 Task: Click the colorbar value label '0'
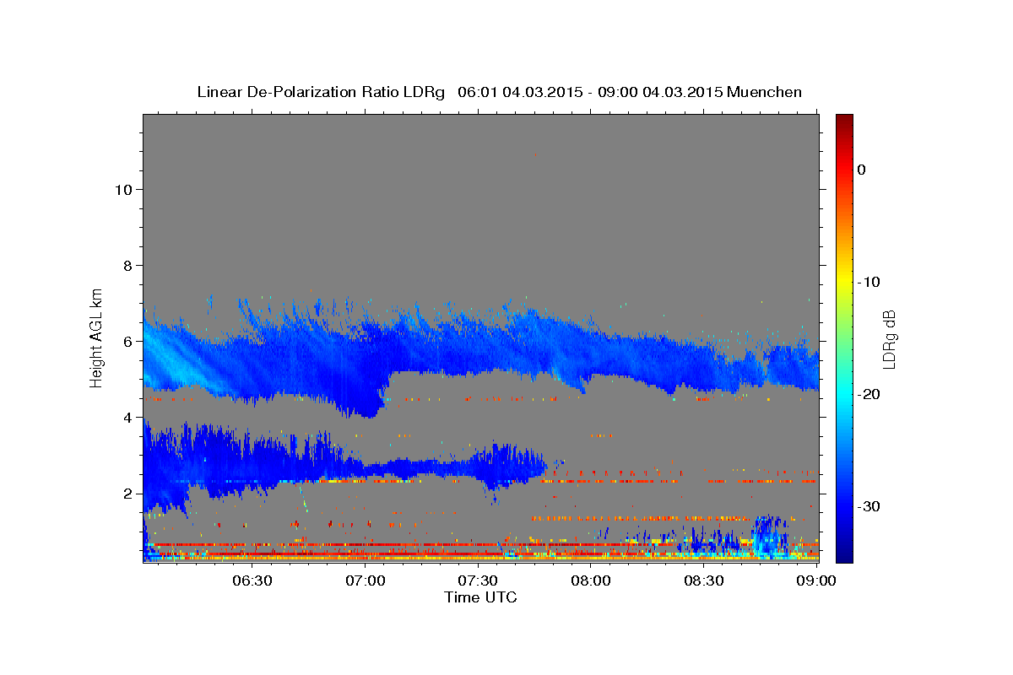pos(862,170)
